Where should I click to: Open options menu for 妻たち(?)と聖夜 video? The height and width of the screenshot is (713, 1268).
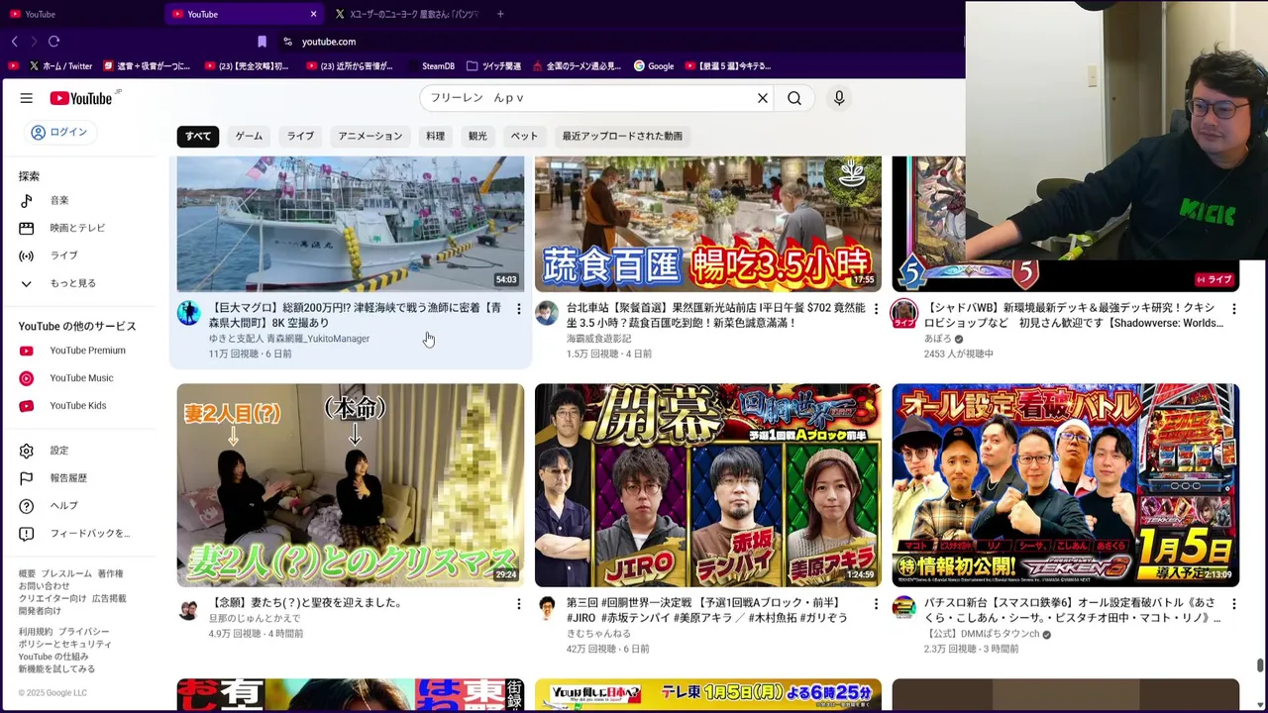518,604
